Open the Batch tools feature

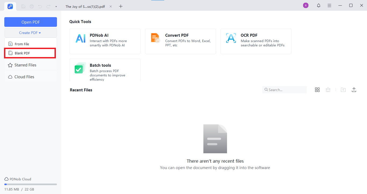(x=105, y=70)
